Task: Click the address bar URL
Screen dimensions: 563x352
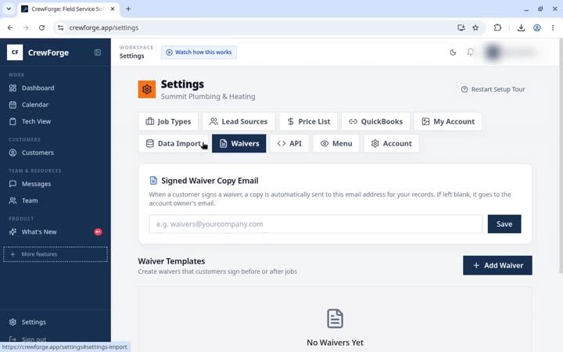Action: [x=104, y=27]
